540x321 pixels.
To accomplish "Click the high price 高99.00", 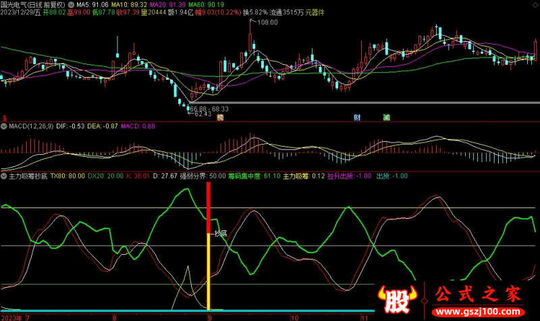I will 78,12.
